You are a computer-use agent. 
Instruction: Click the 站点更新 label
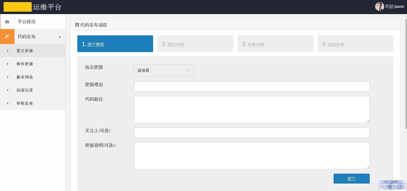[94, 67]
